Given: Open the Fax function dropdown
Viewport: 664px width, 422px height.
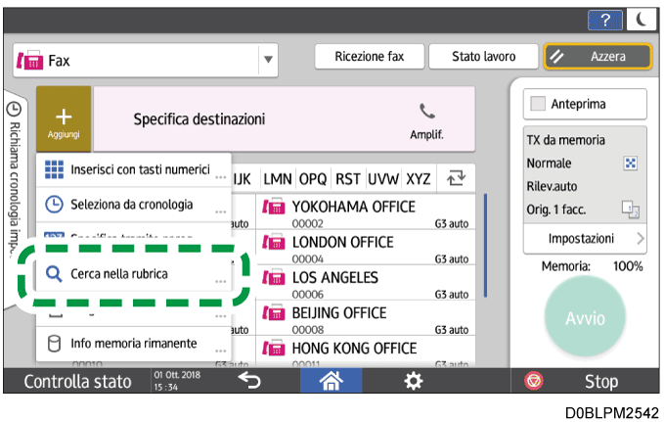Looking at the screenshot, I should click(x=268, y=61).
